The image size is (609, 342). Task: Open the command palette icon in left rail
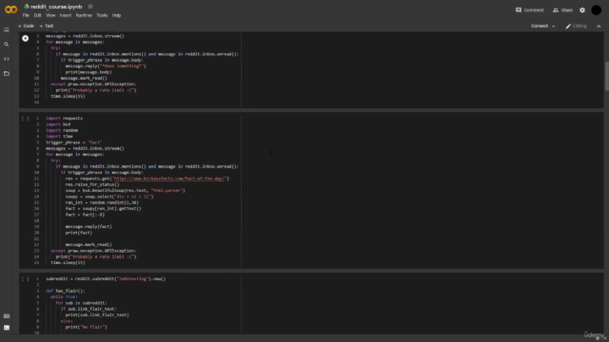pyautogui.click(x=7, y=316)
